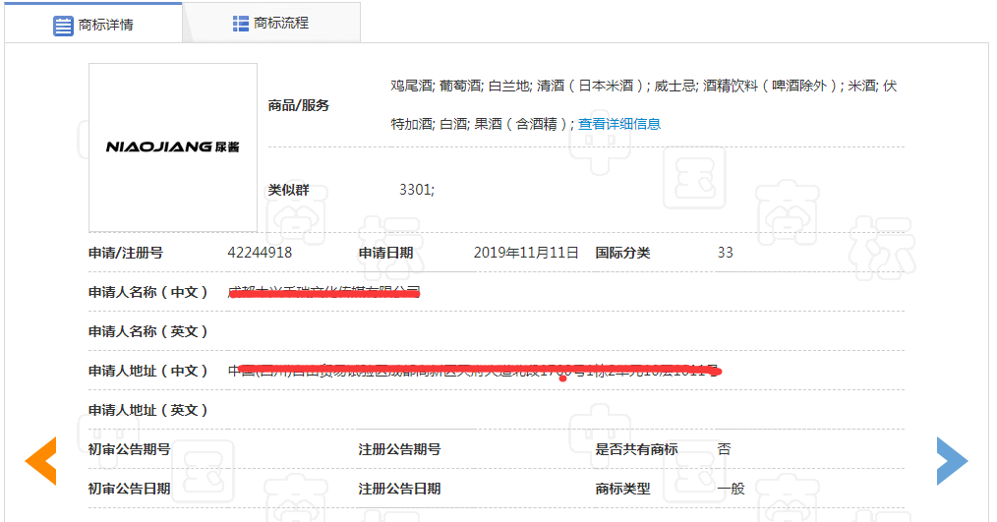This screenshot has height=522, width=997.
Task: Click the 申请人名称（中文） label
Action: pos(148,292)
